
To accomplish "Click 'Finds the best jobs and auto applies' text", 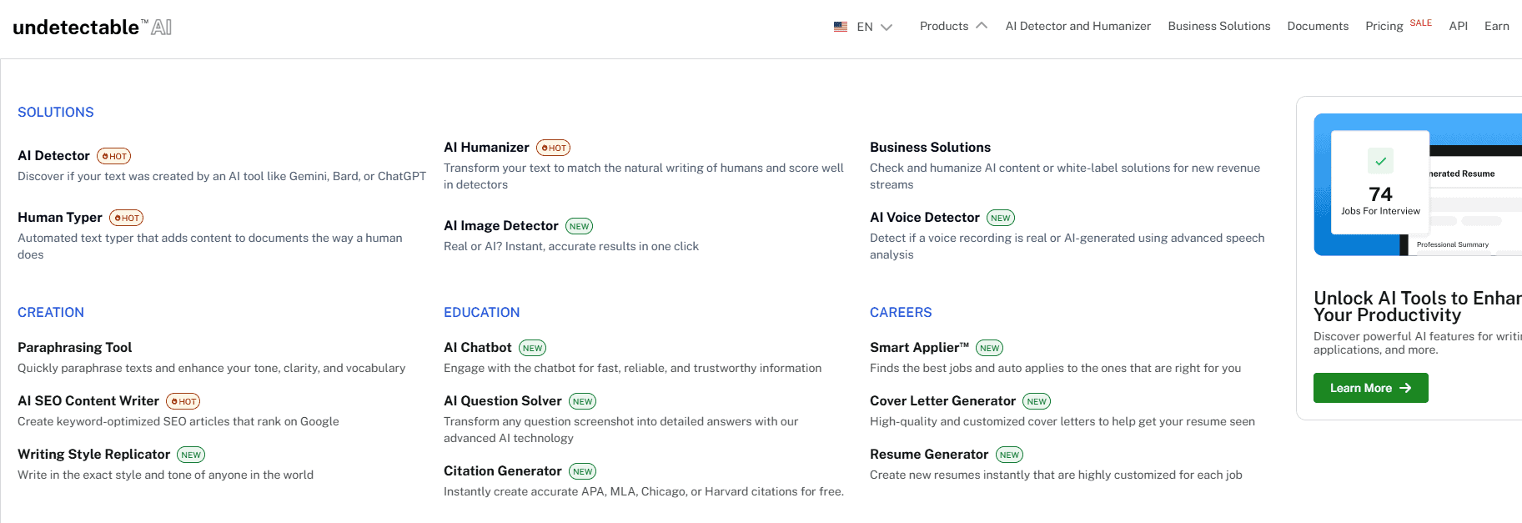I will point(1055,368).
